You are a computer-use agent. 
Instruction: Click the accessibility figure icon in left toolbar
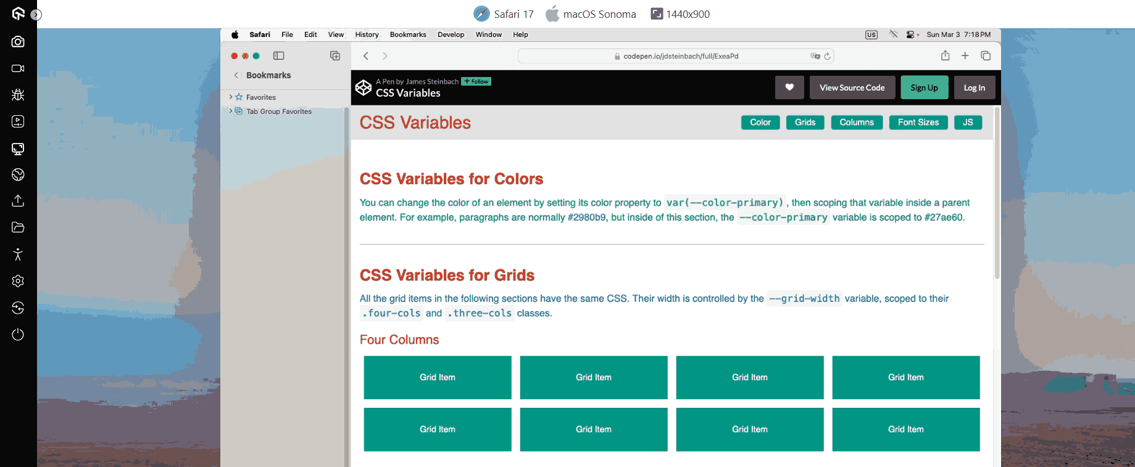click(x=18, y=254)
